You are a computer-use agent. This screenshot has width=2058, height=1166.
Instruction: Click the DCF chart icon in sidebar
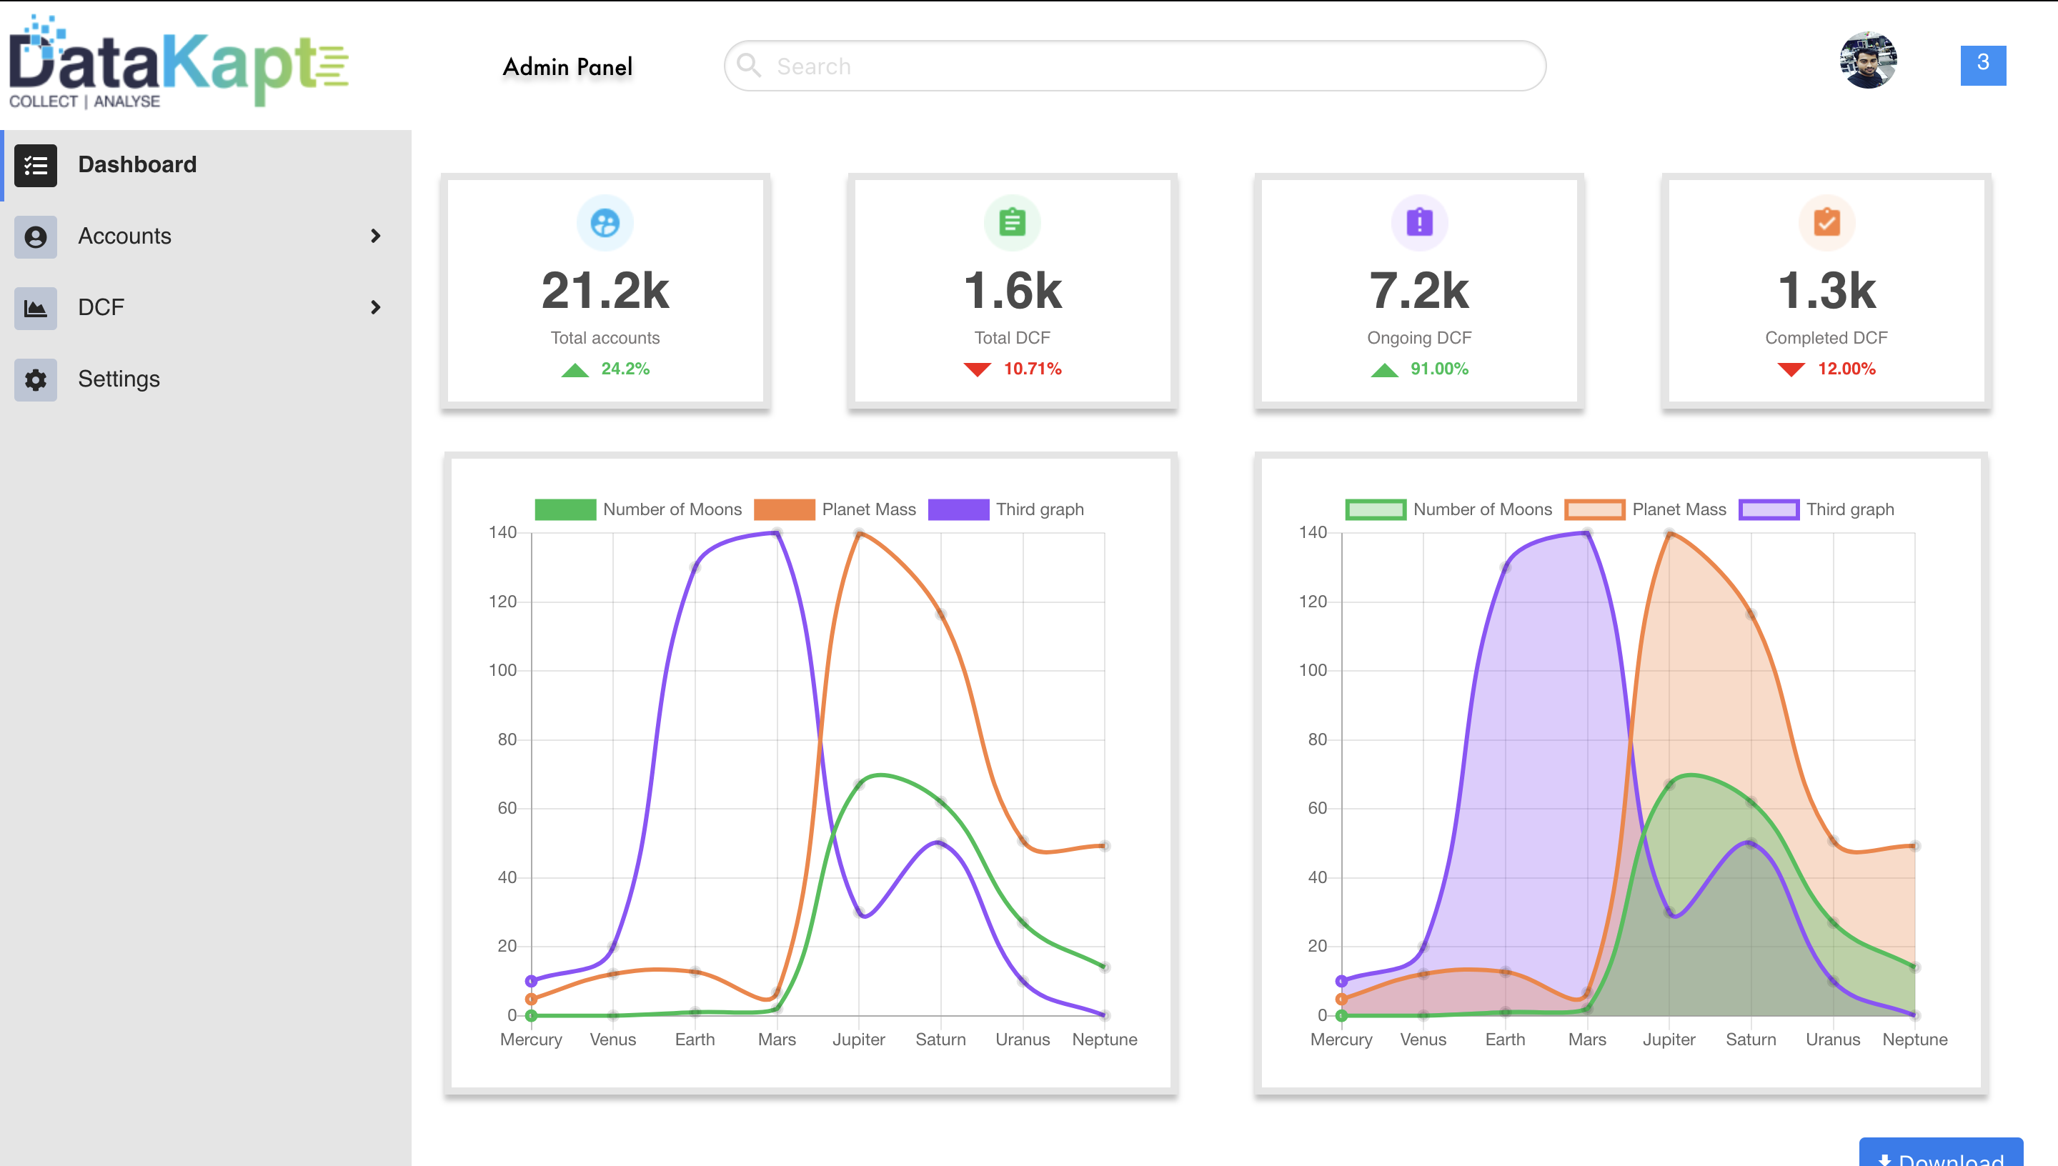(x=35, y=307)
